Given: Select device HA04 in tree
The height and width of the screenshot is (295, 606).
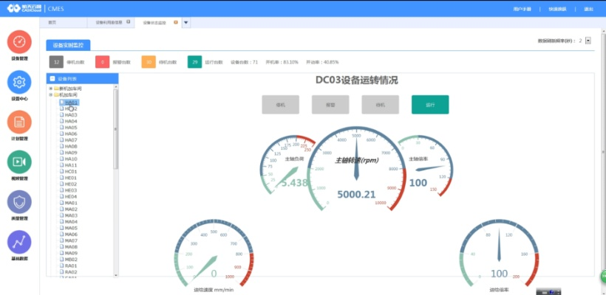Looking at the screenshot, I should [71, 121].
